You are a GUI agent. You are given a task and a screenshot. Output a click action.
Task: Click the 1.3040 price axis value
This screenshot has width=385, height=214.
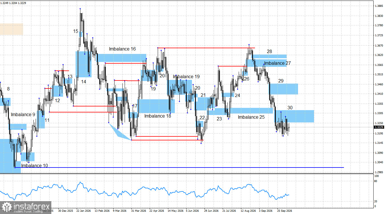coord(380,162)
